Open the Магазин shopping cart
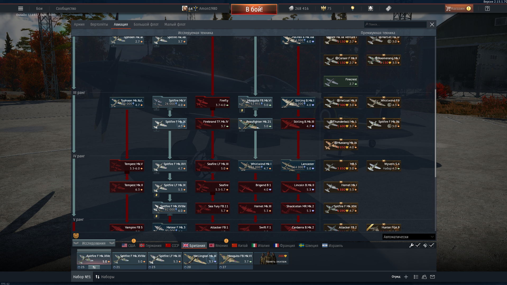Viewport: 507px width, 285px height. pos(459,8)
